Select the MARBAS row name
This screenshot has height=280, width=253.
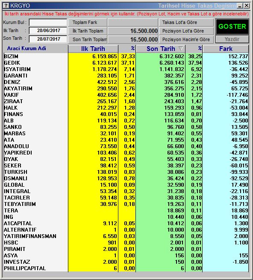coord(15,134)
